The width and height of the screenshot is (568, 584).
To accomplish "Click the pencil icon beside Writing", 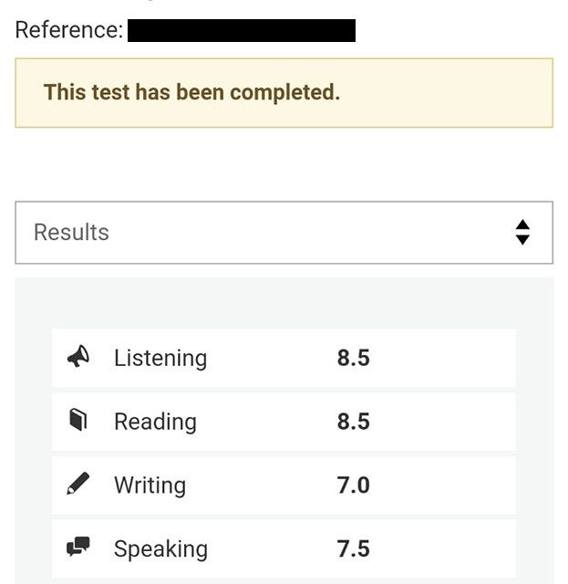I will click(x=78, y=485).
